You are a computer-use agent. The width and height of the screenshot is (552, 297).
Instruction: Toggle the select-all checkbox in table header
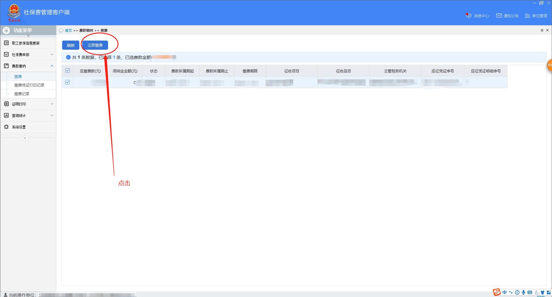pos(68,70)
